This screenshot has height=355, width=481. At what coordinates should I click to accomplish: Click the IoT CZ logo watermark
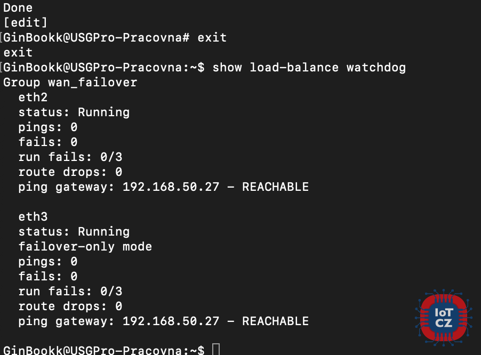point(444,318)
